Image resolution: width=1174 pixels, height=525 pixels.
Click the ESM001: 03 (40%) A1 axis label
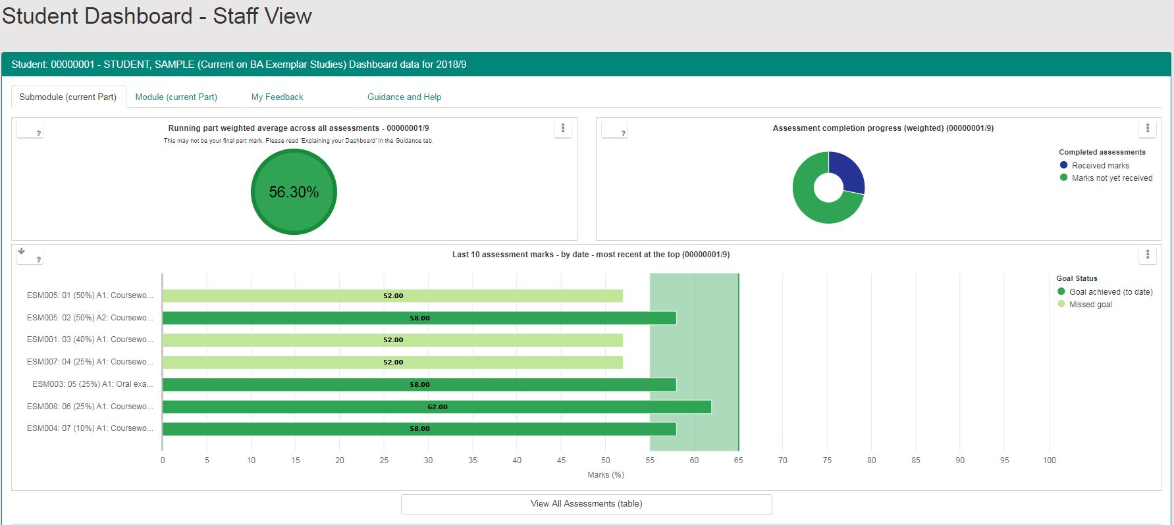[x=90, y=339]
